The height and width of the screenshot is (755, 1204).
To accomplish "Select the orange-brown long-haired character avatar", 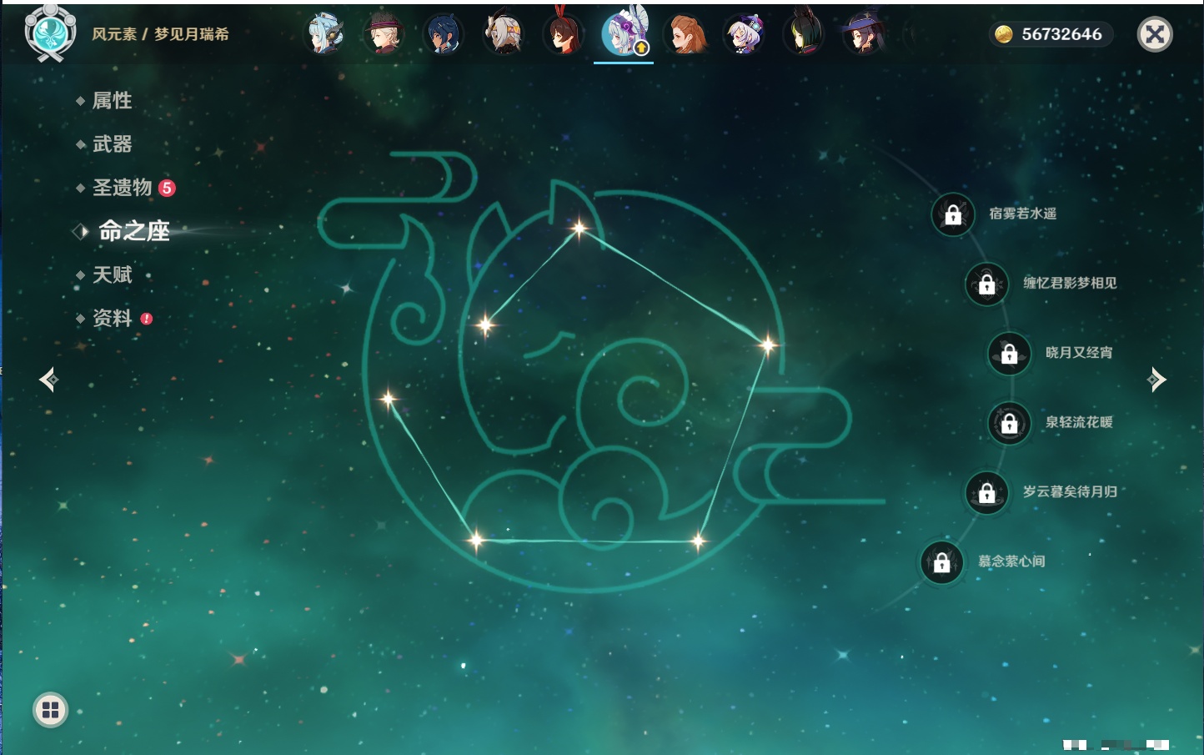I will (685, 34).
